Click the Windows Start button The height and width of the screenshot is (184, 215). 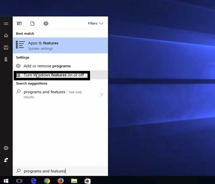[x=6, y=181]
